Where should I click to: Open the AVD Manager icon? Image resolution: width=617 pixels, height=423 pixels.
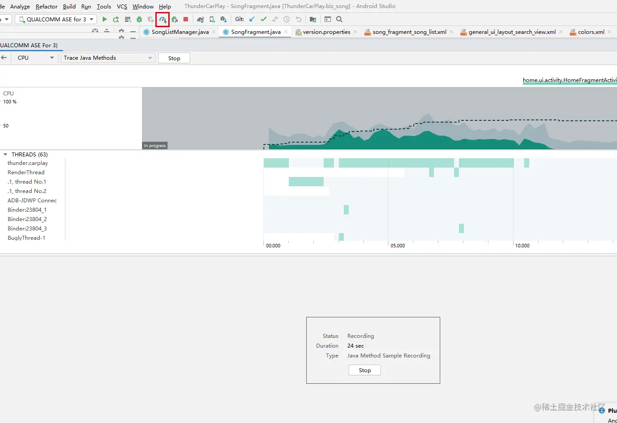pyautogui.click(x=212, y=19)
